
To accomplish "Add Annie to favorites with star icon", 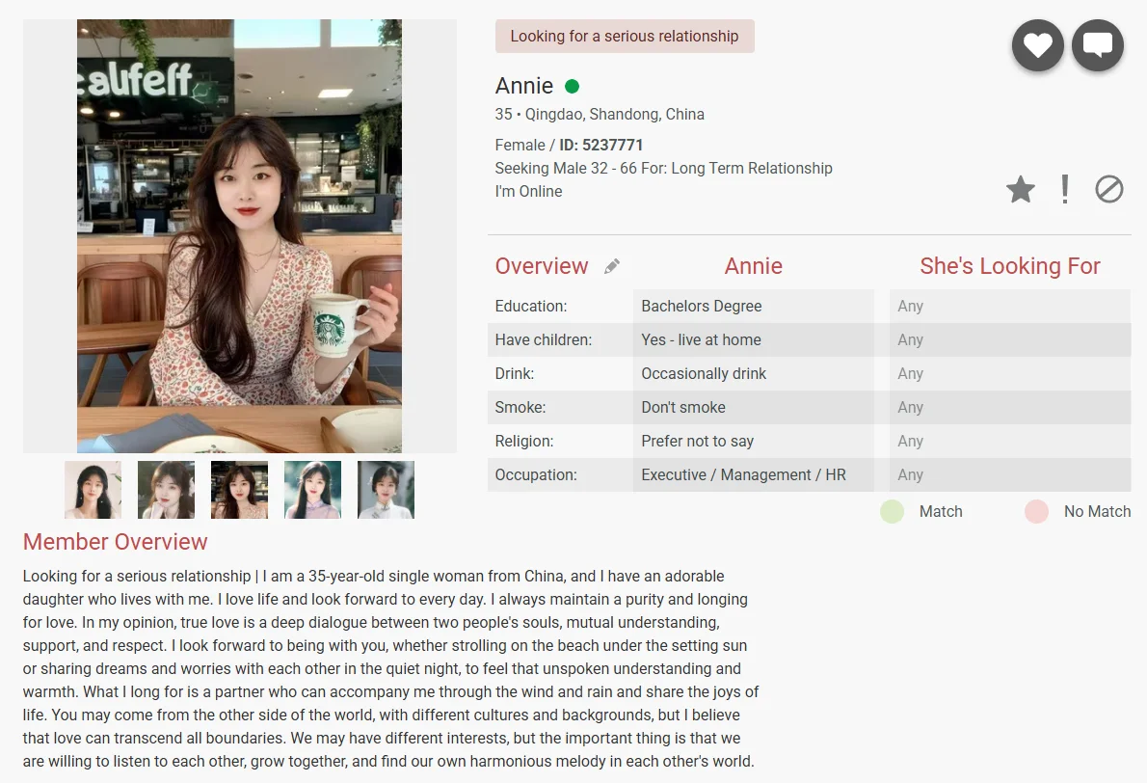I will click(1021, 190).
